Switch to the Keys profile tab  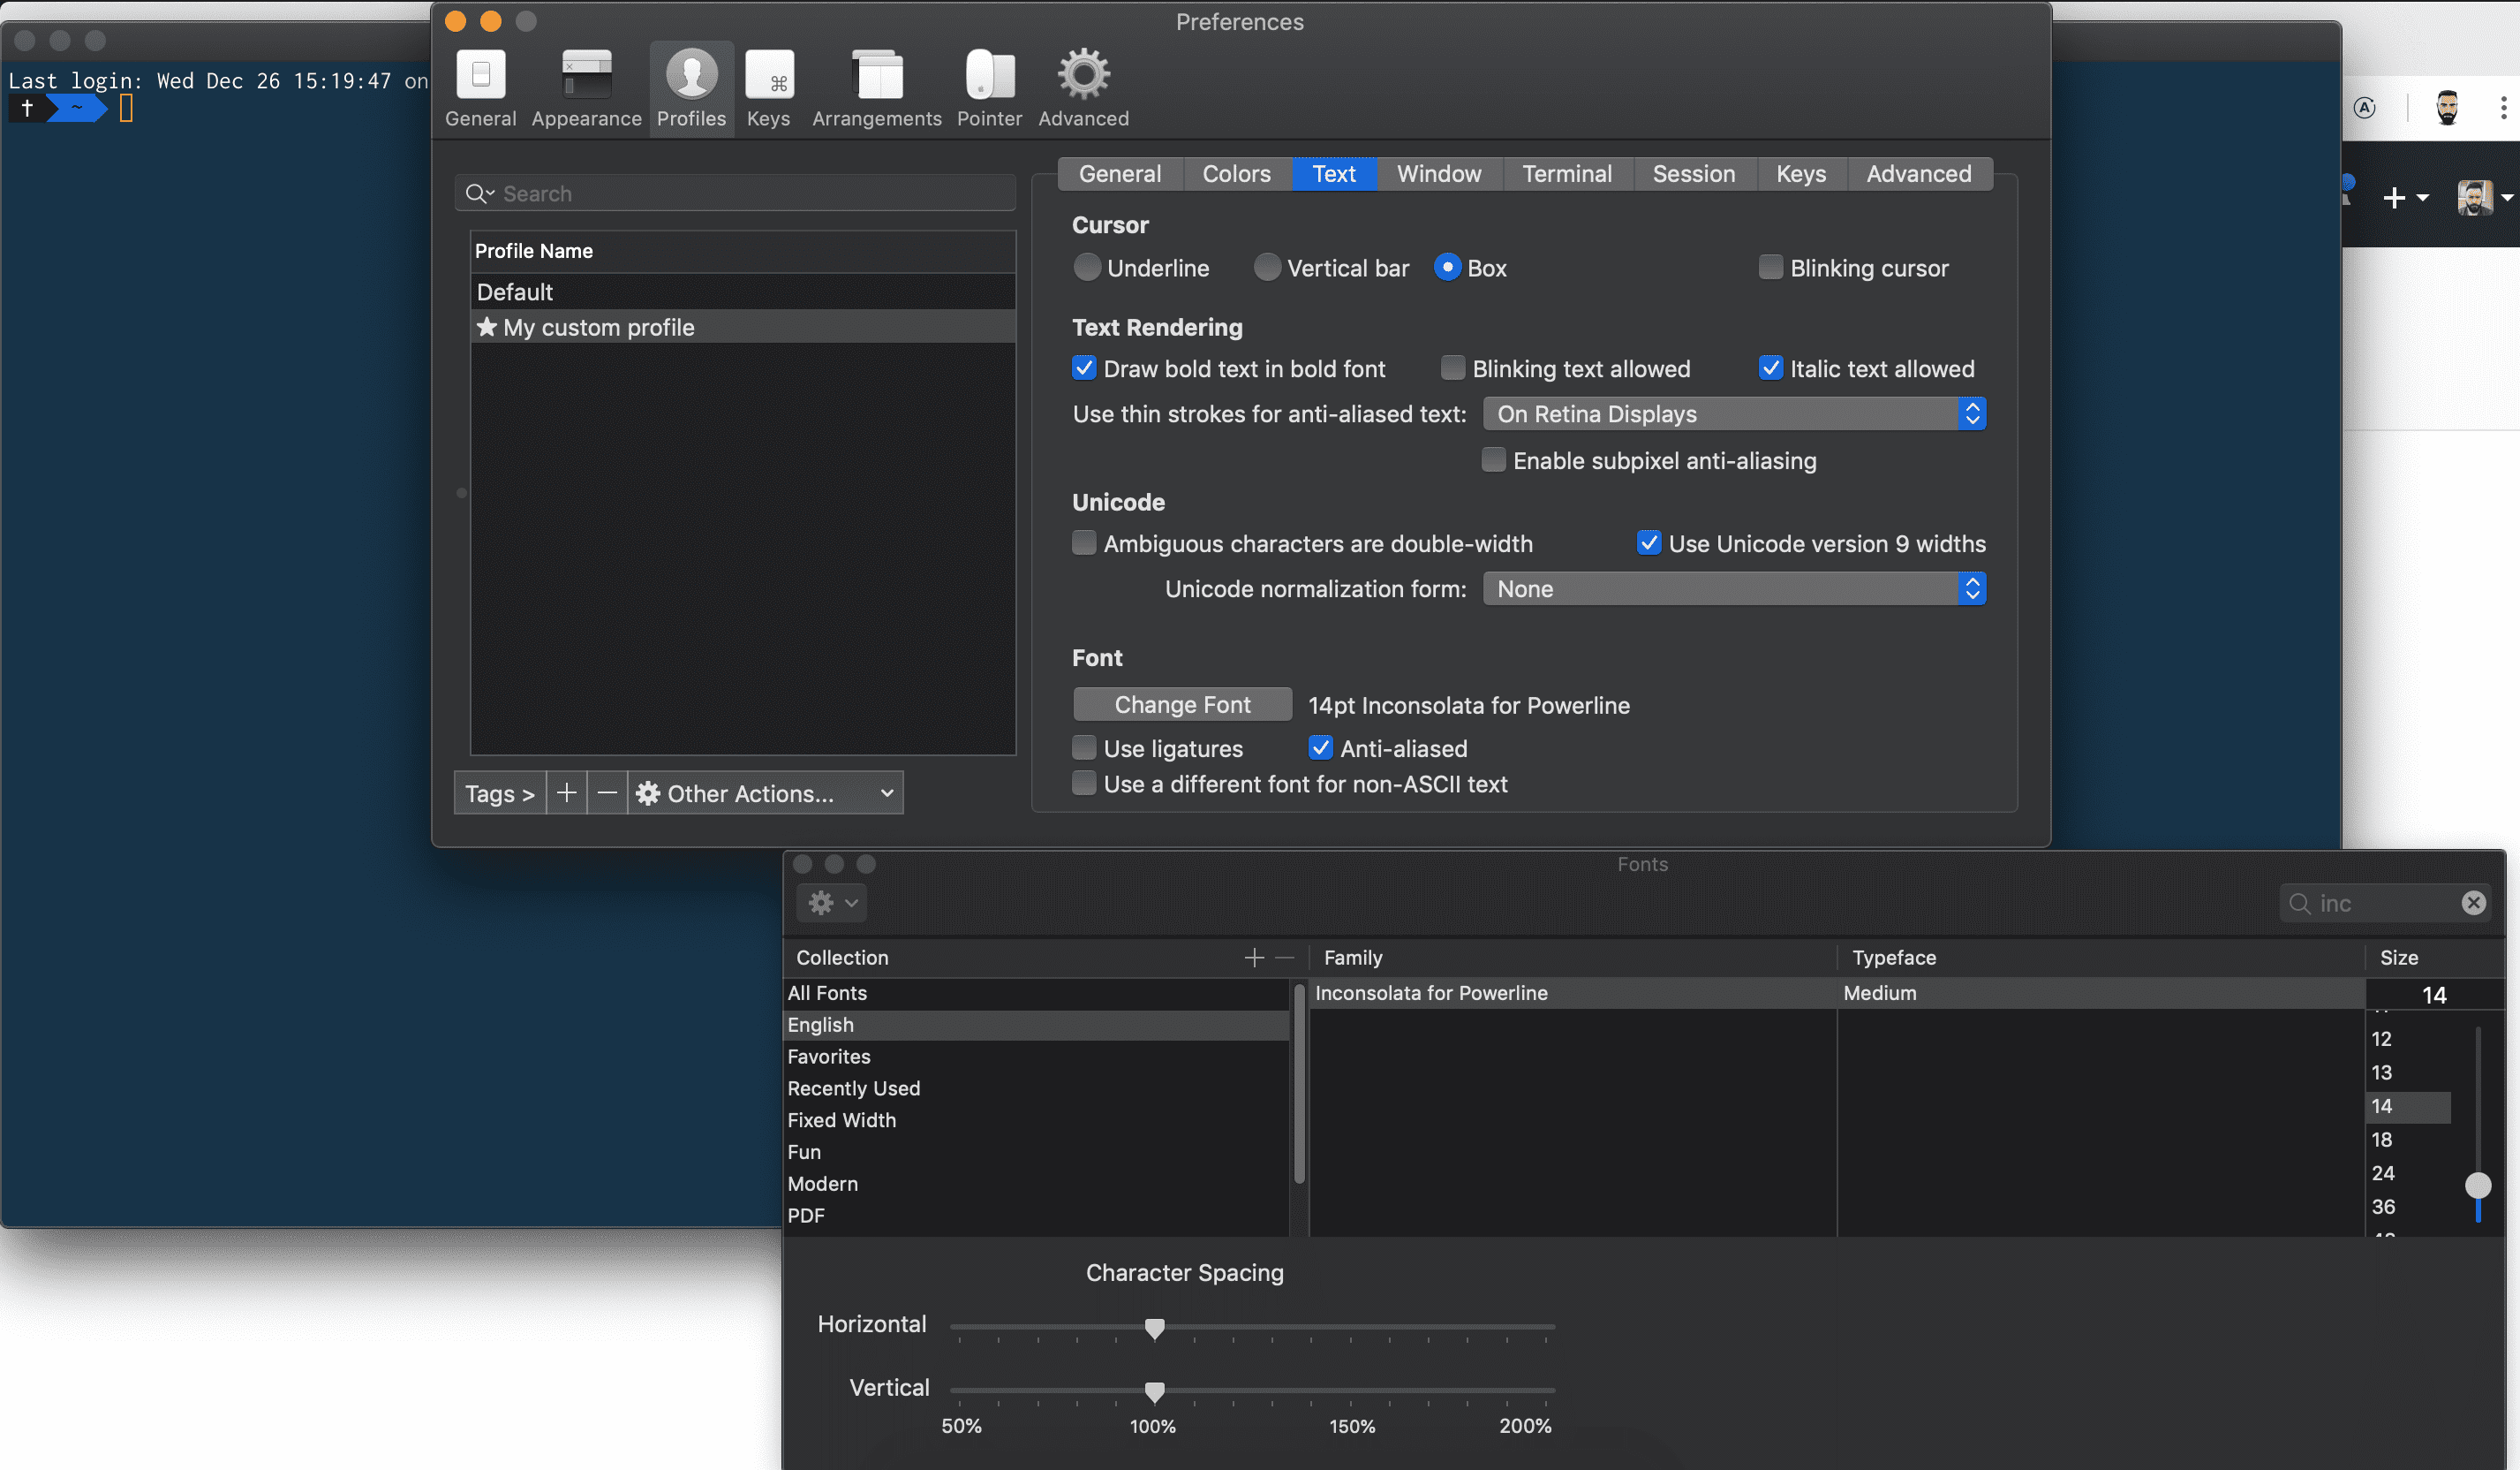click(1801, 173)
